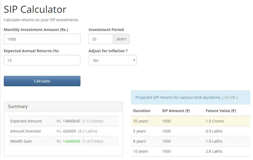Select the Expected Amount summary row
Image resolution: width=253 pixels, height=160 pixels.
pos(63,121)
